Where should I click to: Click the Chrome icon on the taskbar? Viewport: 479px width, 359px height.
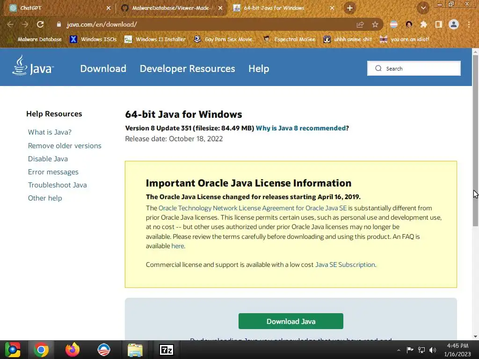(41, 350)
